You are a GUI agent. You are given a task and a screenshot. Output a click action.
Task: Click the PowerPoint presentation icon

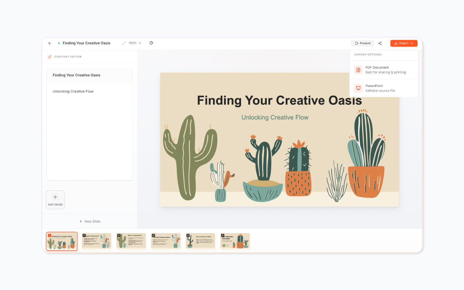pos(358,88)
